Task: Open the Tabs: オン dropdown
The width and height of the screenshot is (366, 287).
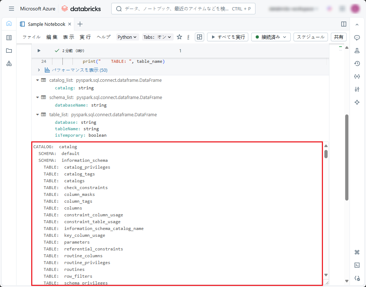Action: pyautogui.click(x=158, y=37)
